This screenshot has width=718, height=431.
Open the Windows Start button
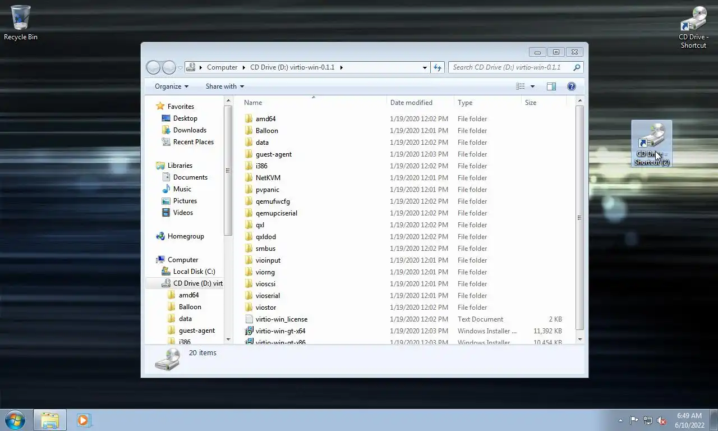pyautogui.click(x=15, y=420)
